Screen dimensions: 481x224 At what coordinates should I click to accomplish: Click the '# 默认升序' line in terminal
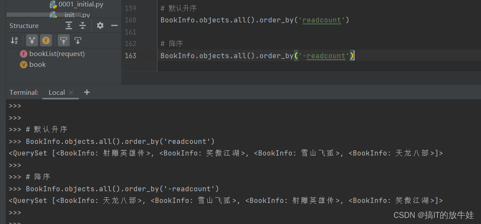click(x=46, y=129)
